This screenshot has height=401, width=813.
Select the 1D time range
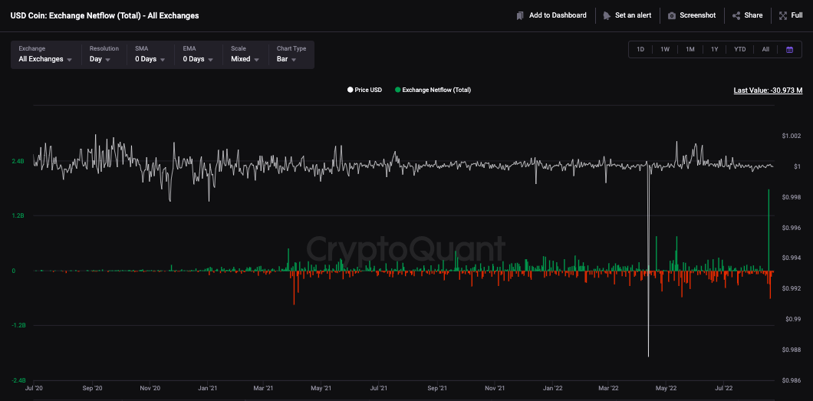click(x=640, y=49)
